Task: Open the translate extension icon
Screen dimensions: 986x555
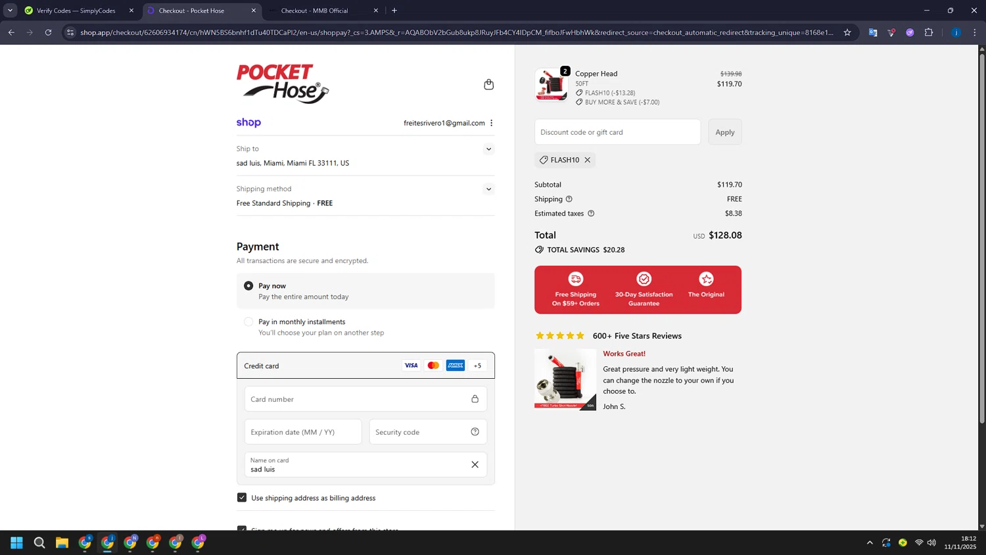Action: [873, 32]
